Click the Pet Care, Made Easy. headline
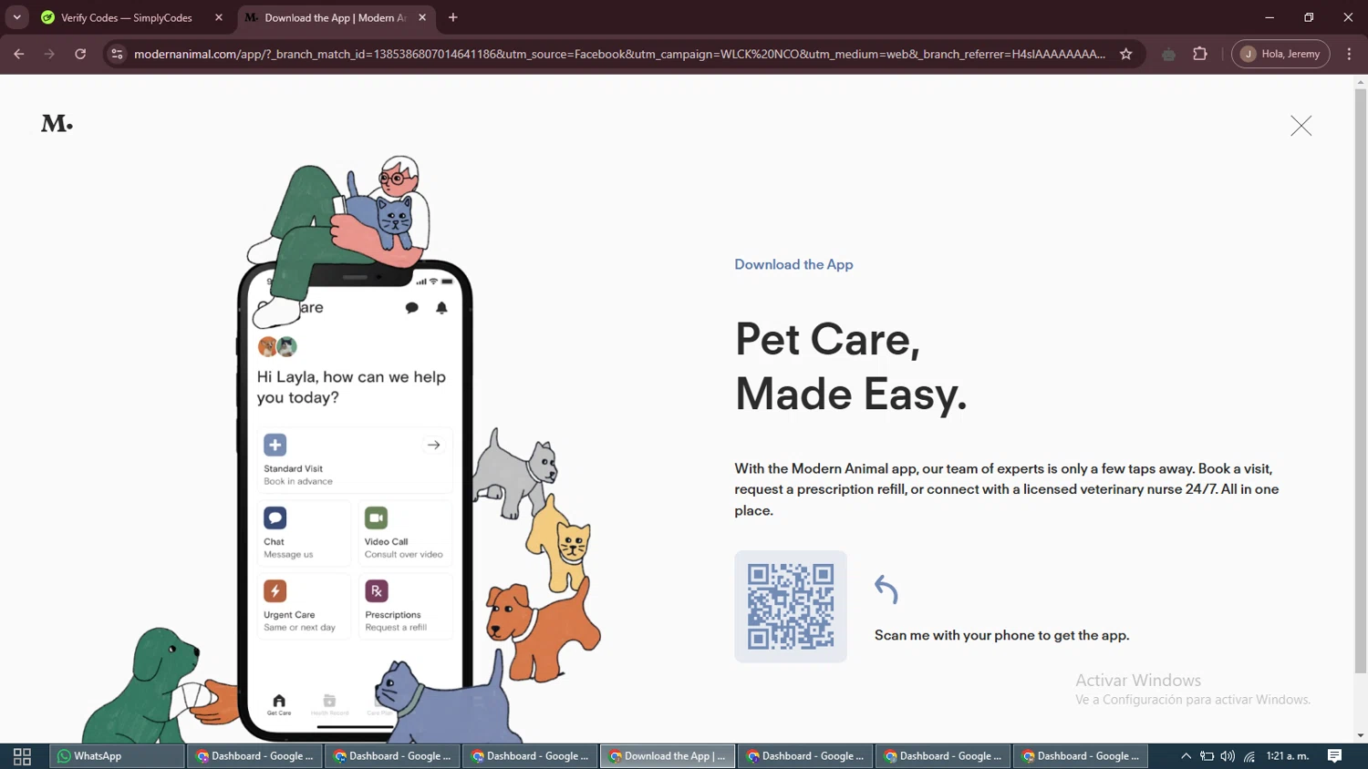This screenshot has width=1368, height=769. tap(850, 366)
